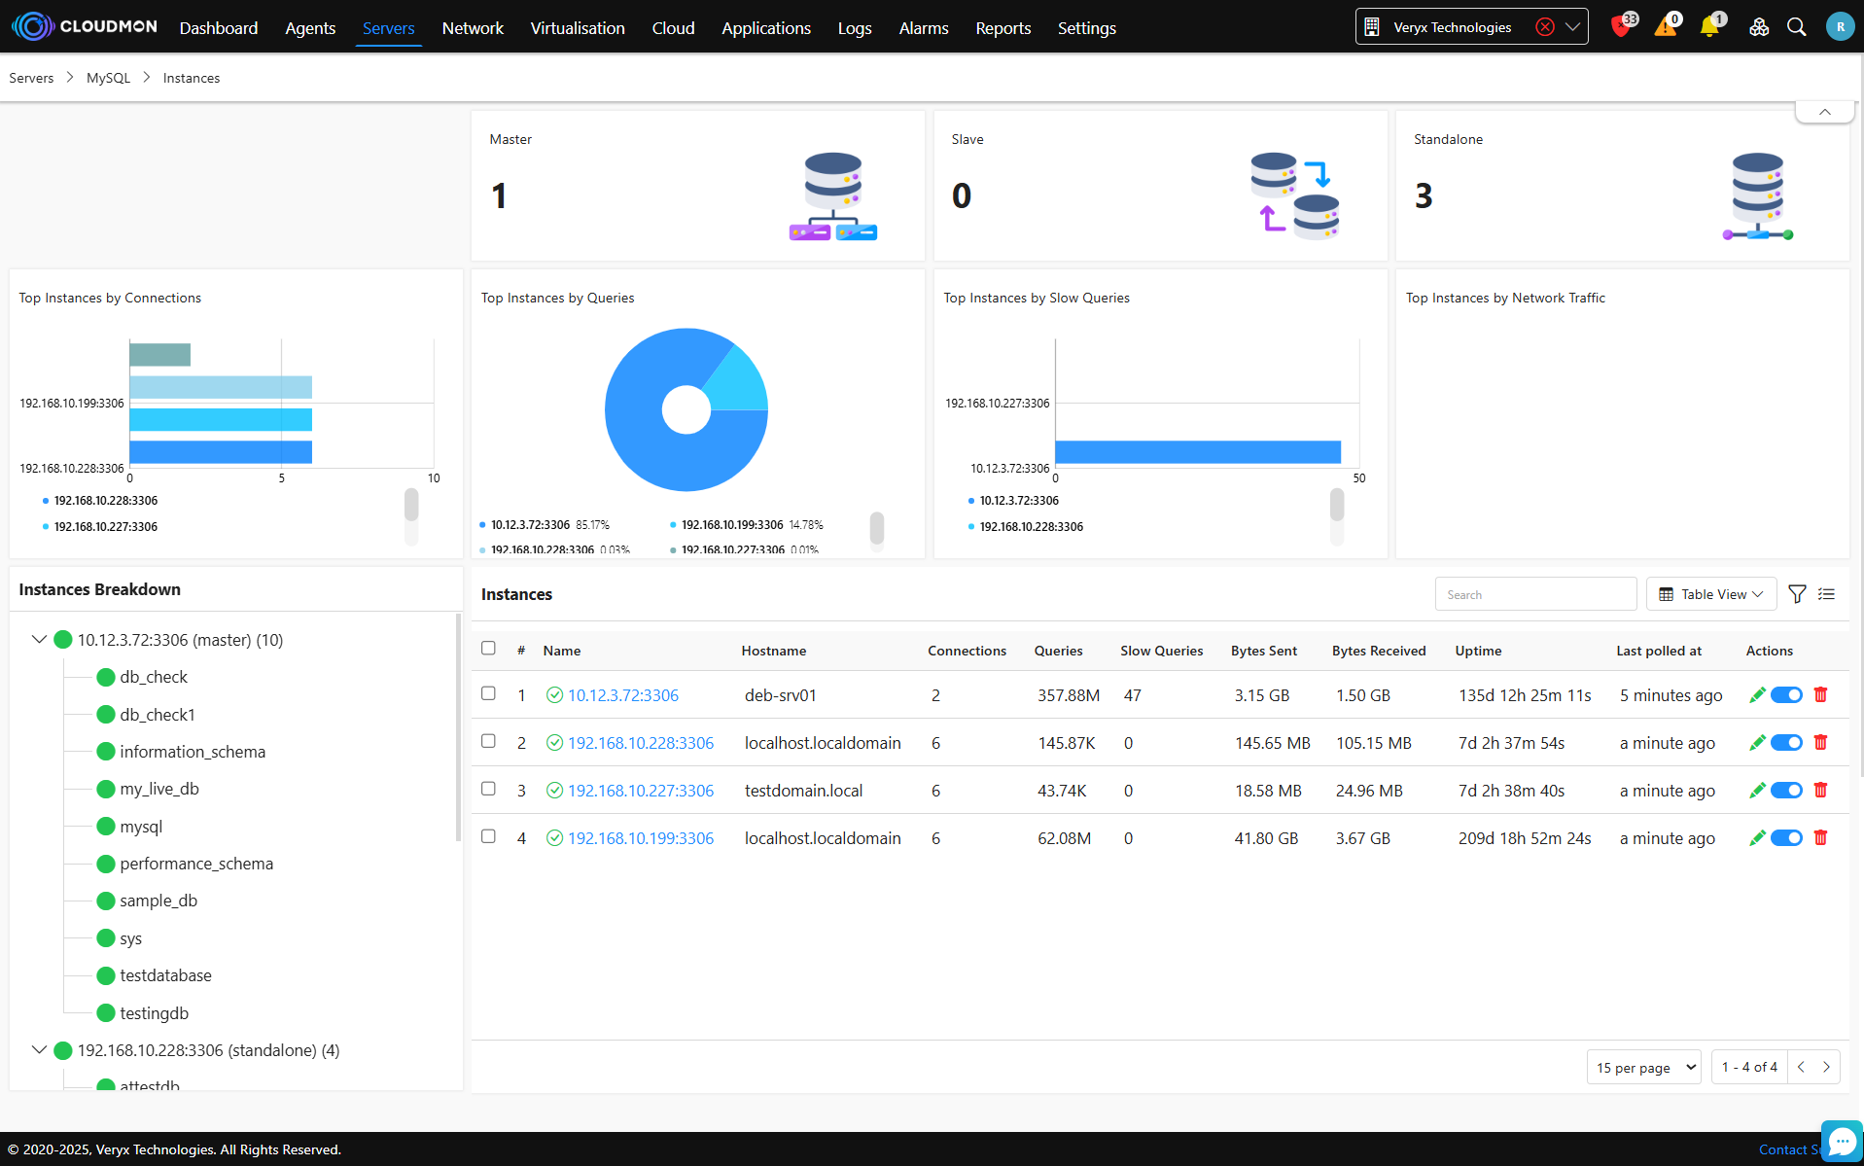The height and width of the screenshot is (1166, 1864).
Task: Open the yellow bell notifications icon
Action: [1709, 27]
